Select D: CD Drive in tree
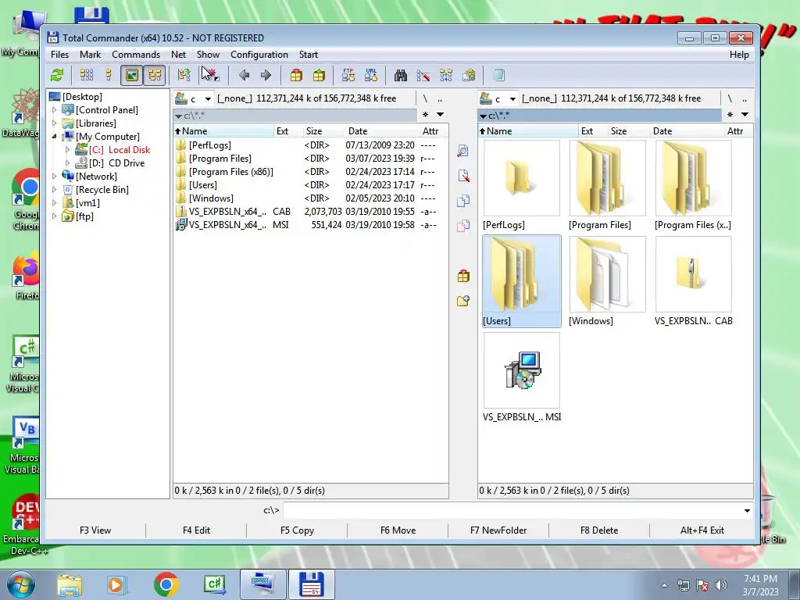 point(116,162)
